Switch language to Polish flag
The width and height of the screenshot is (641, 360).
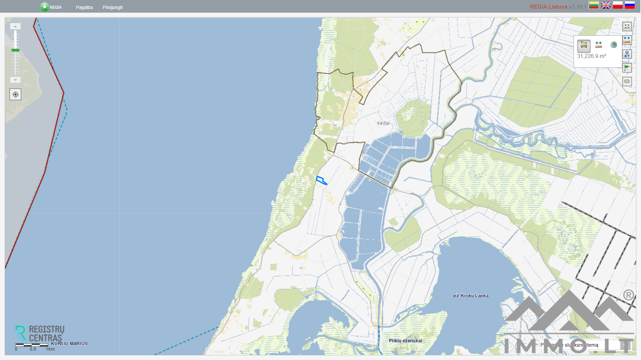click(x=618, y=5)
